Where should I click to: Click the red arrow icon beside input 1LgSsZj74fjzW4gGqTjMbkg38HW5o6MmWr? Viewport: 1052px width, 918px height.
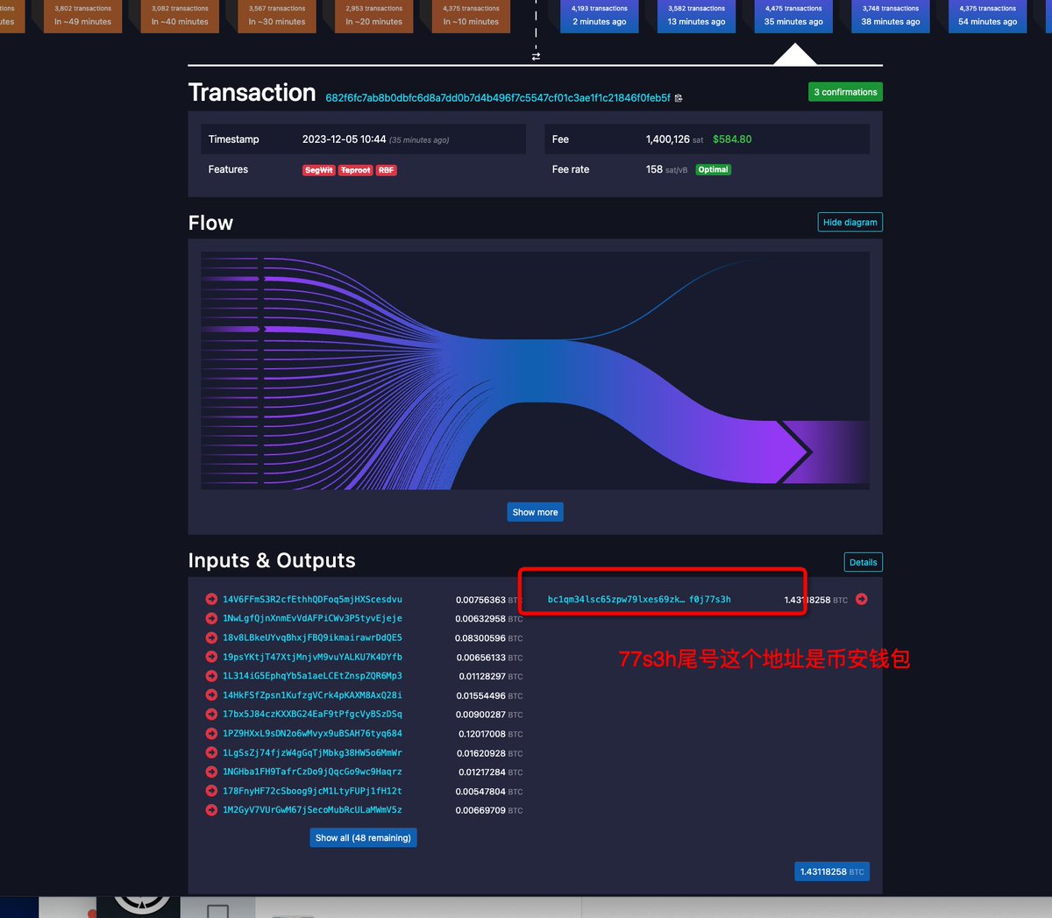[211, 753]
